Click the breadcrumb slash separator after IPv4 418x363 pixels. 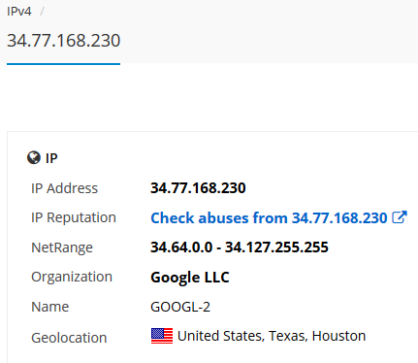(42, 12)
